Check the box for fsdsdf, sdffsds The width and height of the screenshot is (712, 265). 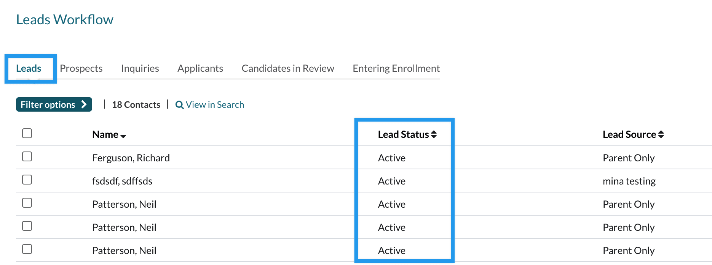pyautogui.click(x=27, y=180)
